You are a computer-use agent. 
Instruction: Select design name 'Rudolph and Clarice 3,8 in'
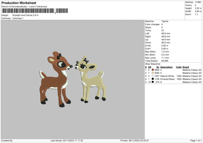point(25,15)
